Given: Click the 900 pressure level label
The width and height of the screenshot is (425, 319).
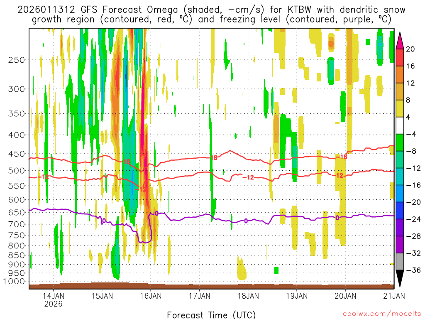Looking at the screenshot, I should coord(17,265).
